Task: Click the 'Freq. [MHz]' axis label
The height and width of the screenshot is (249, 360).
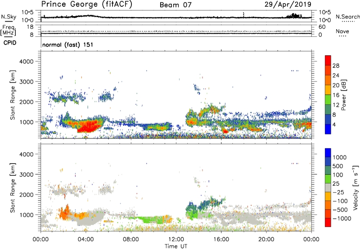Action: (x=8, y=31)
